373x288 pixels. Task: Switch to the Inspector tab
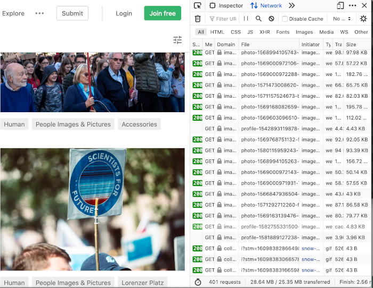tap(226, 6)
